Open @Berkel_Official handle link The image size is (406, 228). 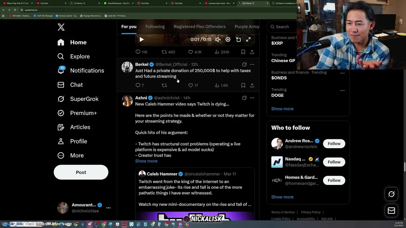click(171, 64)
